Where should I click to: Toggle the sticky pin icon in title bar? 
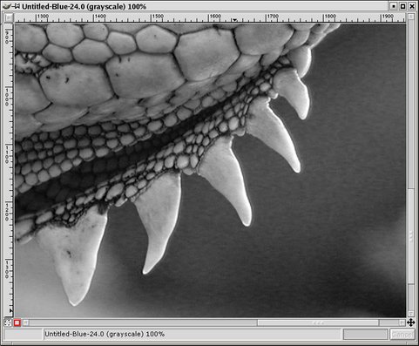coord(17,6)
